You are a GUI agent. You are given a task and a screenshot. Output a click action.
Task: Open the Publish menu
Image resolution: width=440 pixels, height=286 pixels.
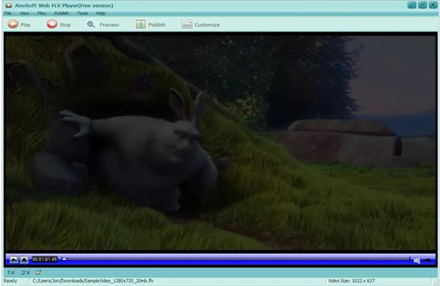pyautogui.click(x=62, y=13)
